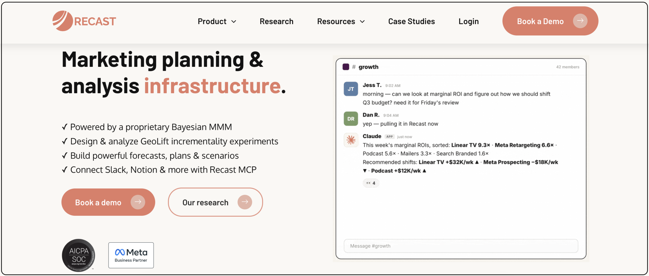The width and height of the screenshot is (649, 276).
Task: Click 'Podcast +$12K/wk' recommendation
Action: pos(396,171)
